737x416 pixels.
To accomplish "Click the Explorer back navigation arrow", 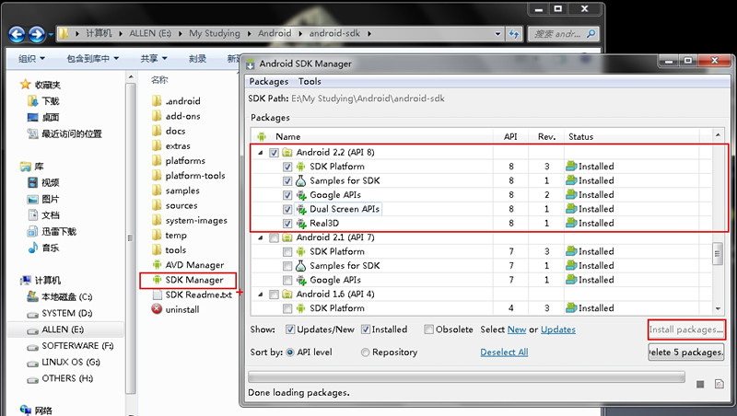I will [x=16, y=34].
